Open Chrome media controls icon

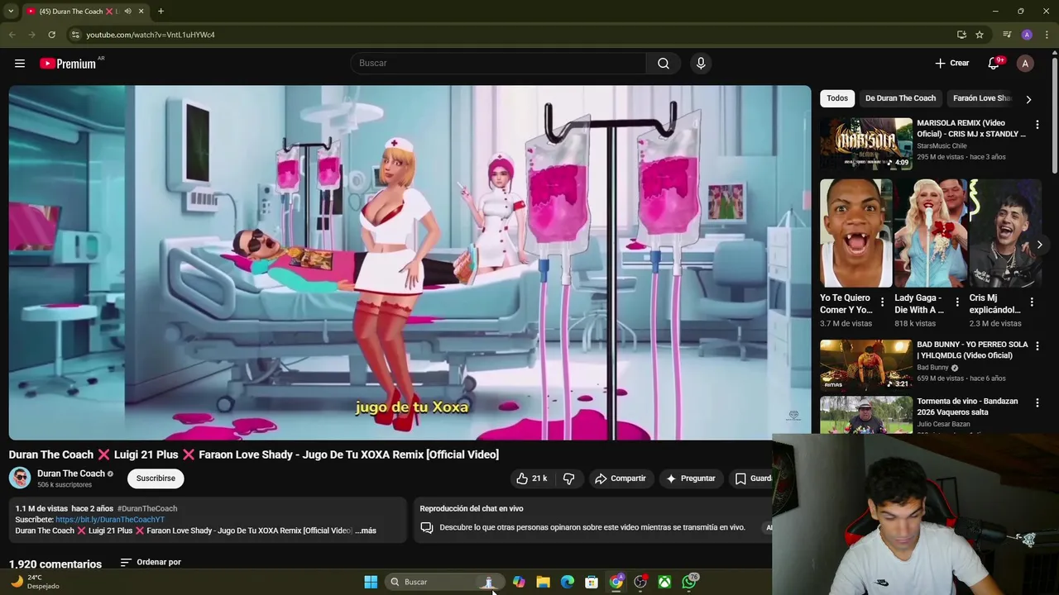[x=1007, y=35]
